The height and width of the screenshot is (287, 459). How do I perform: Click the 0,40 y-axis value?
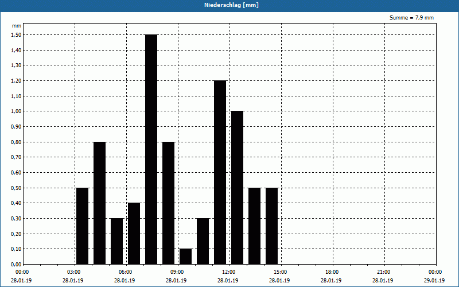pyautogui.click(x=16, y=203)
